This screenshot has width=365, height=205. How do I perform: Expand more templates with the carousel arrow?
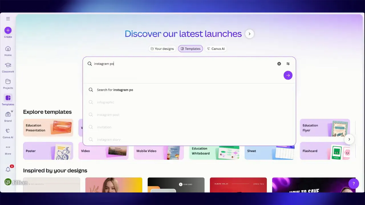[349, 139]
